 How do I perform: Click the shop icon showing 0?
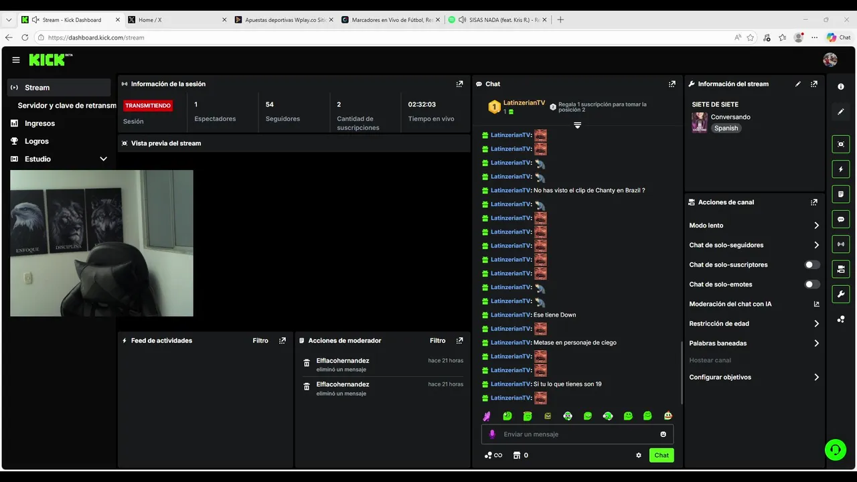click(520, 455)
